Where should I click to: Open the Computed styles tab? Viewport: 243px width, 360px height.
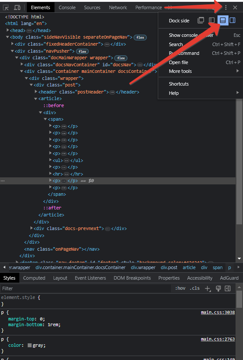(x=34, y=278)
